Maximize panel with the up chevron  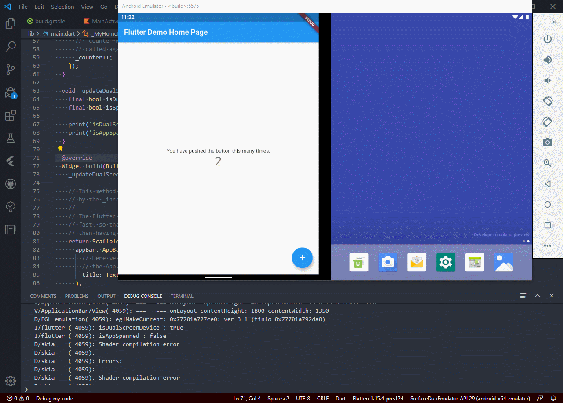coord(537,296)
